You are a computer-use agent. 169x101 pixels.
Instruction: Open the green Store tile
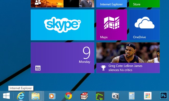click(144, 4)
